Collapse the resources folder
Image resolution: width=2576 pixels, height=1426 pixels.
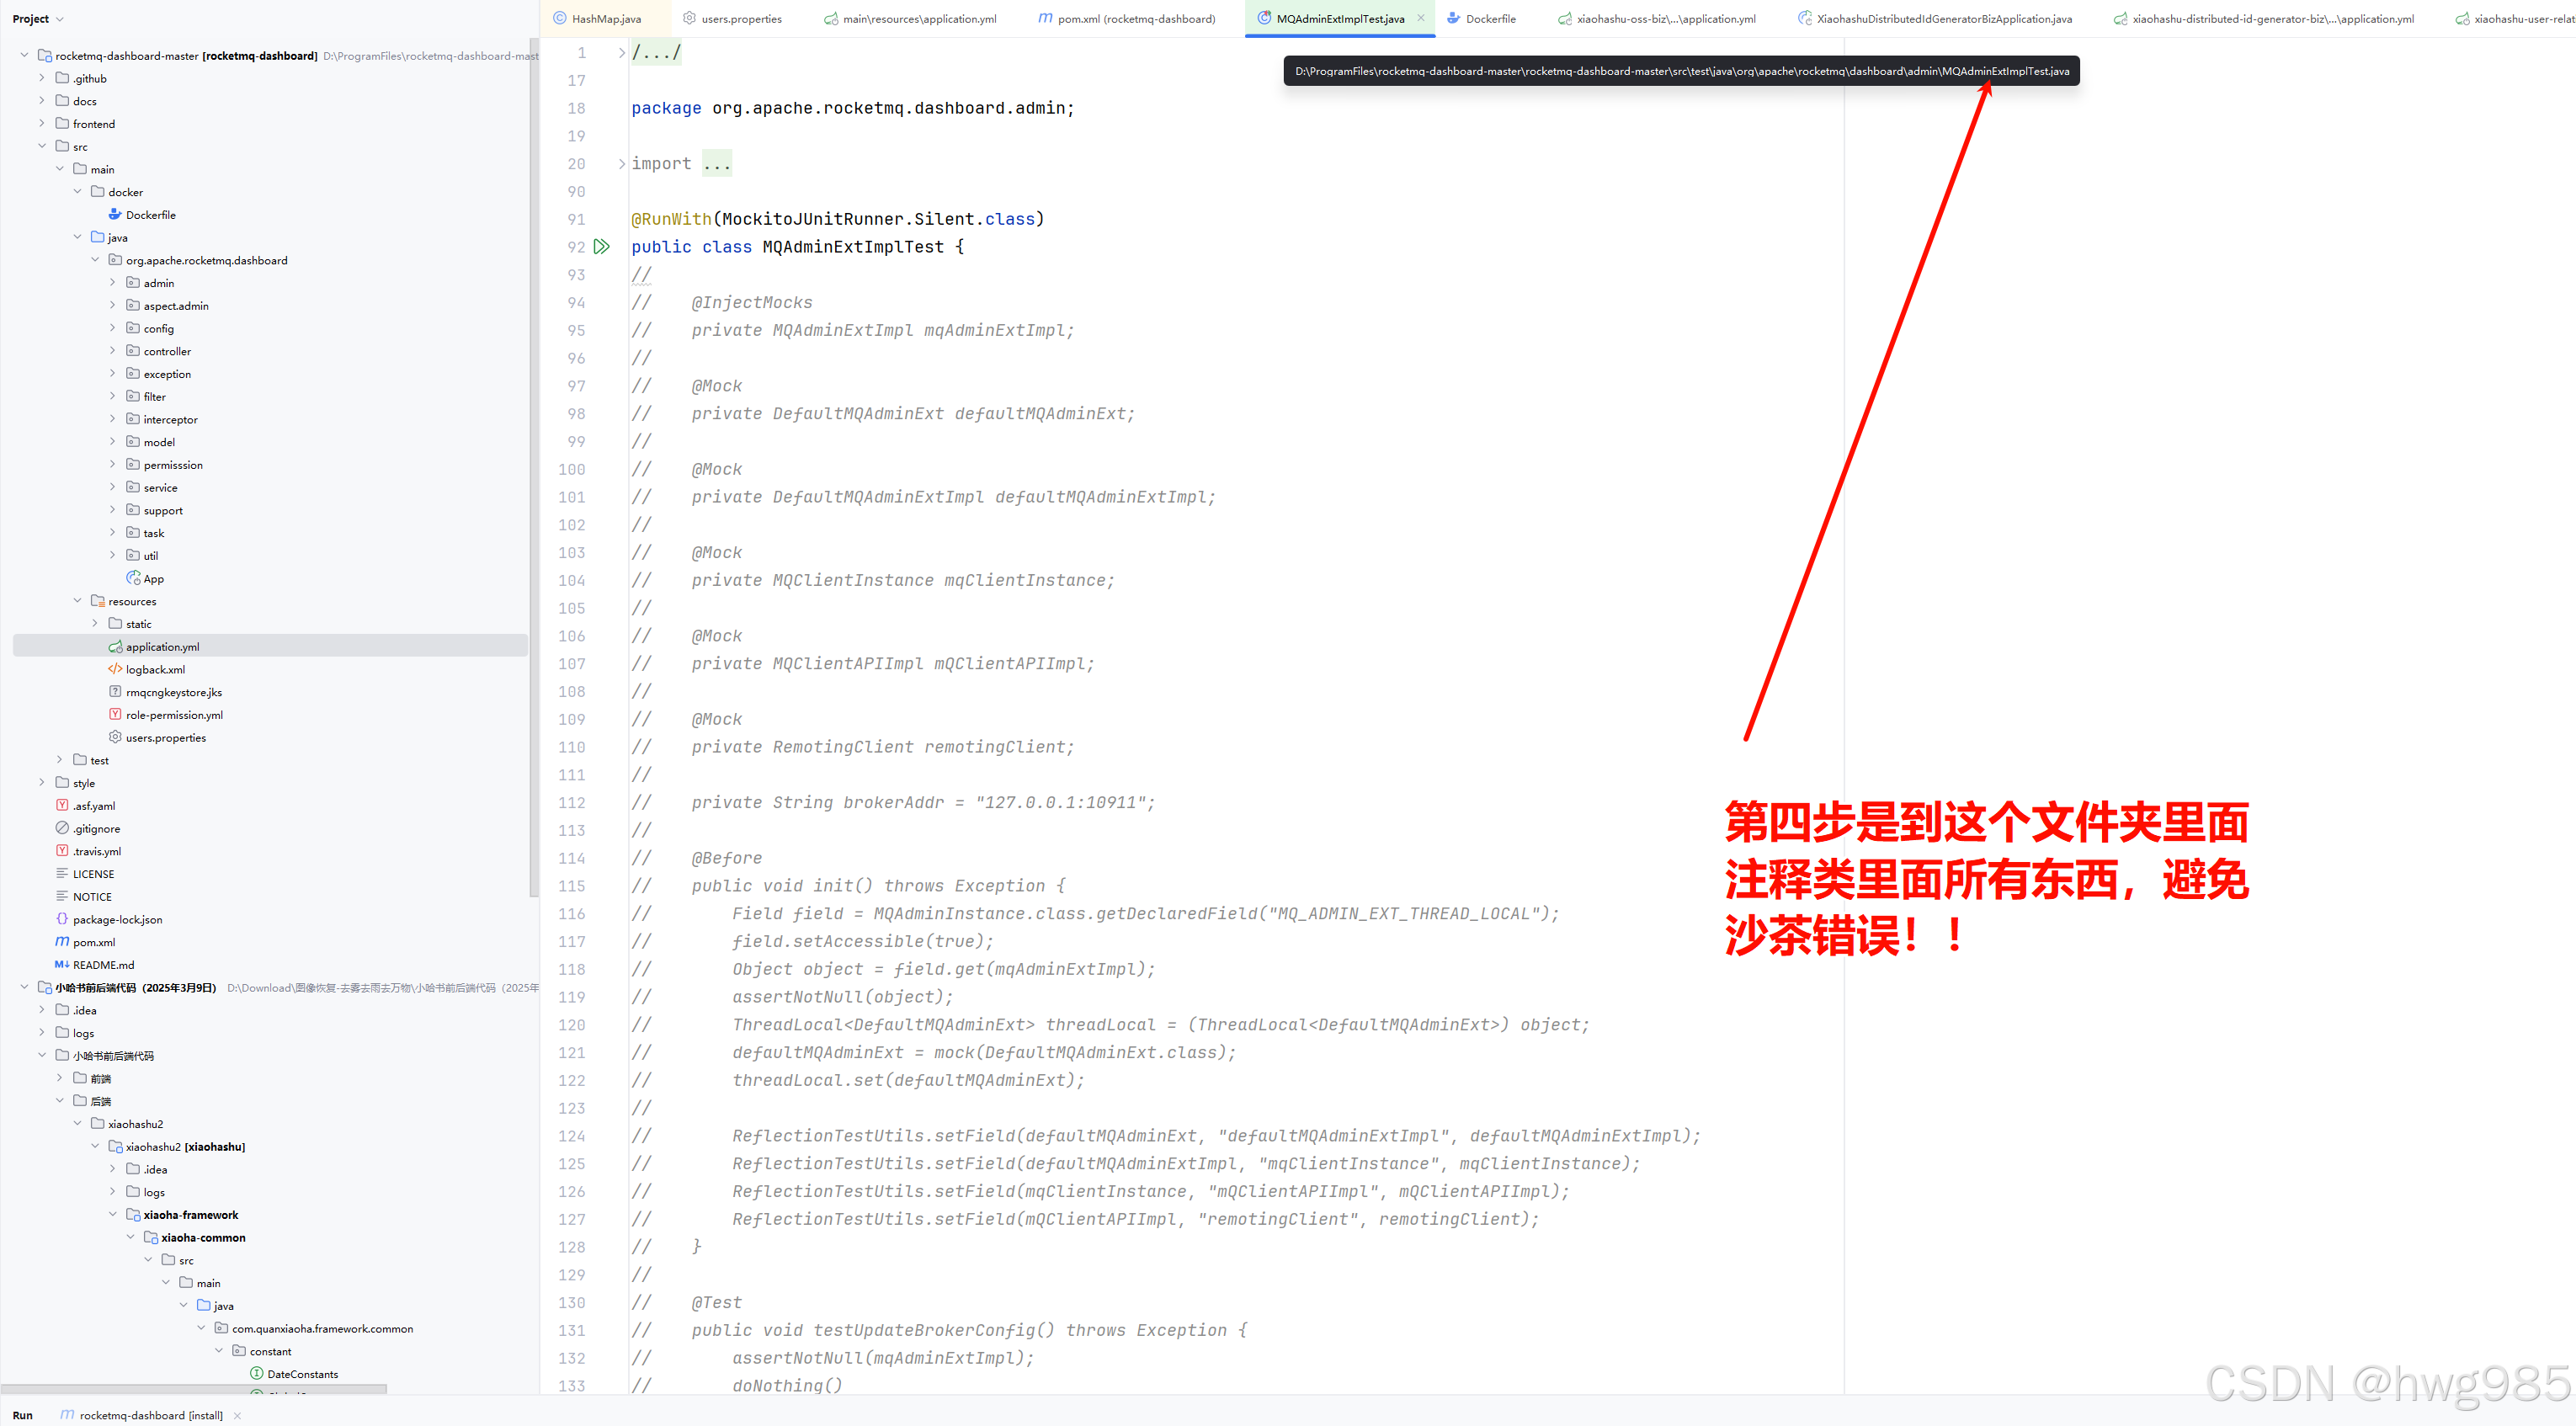coord(78,601)
